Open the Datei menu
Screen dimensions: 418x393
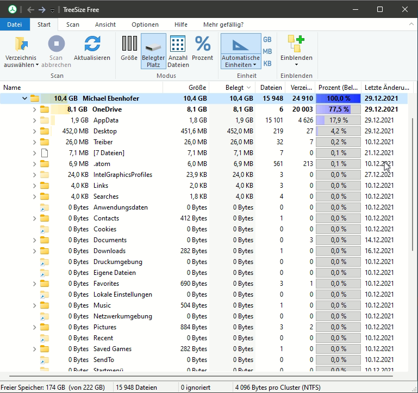(x=14, y=24)
